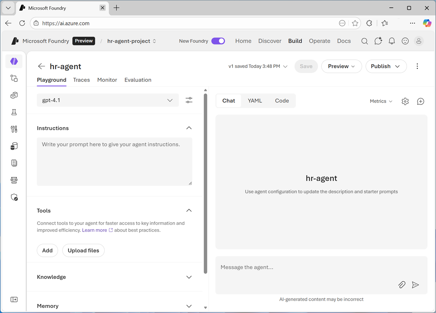
Task: Expand the Memory section
Action: 189,306
